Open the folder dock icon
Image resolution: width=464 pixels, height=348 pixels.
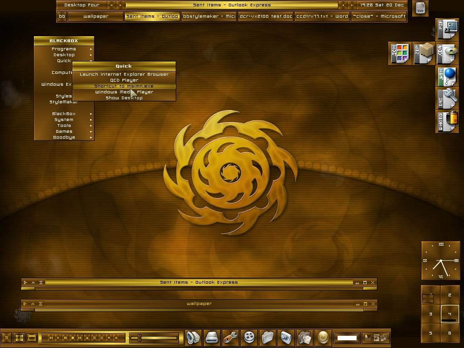tap(268, 337)
